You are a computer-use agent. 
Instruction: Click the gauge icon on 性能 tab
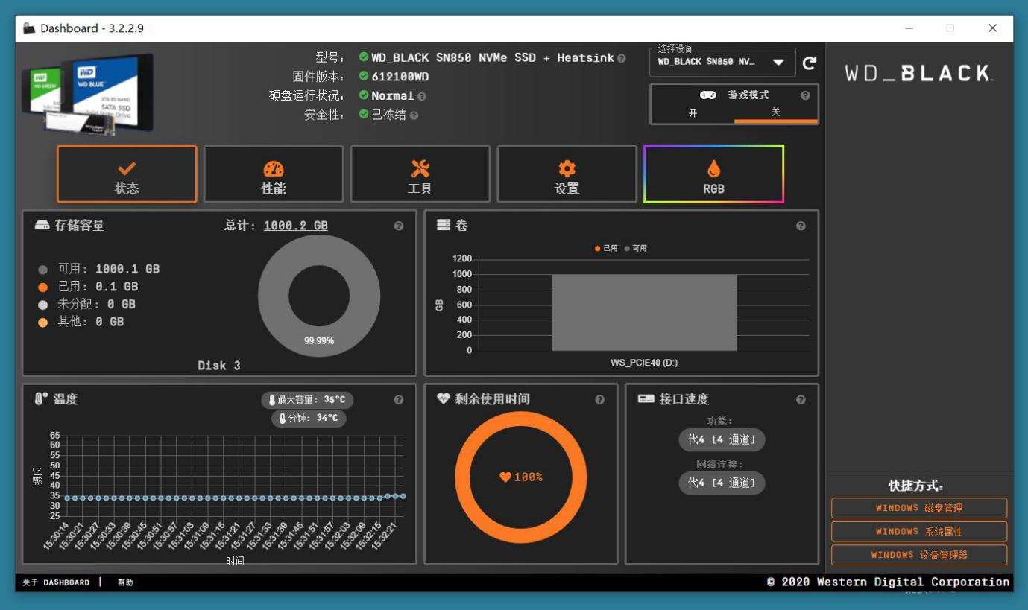point(274,169)
